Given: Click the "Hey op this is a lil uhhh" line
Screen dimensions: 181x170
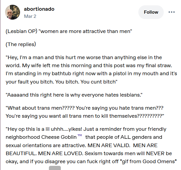Looking at the screenshot, I should pyautogui.click(x=86, y=129).
